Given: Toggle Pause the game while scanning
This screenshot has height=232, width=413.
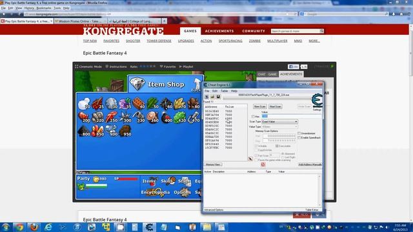Looking at the screenshot, I should click(x=256, y=160).
